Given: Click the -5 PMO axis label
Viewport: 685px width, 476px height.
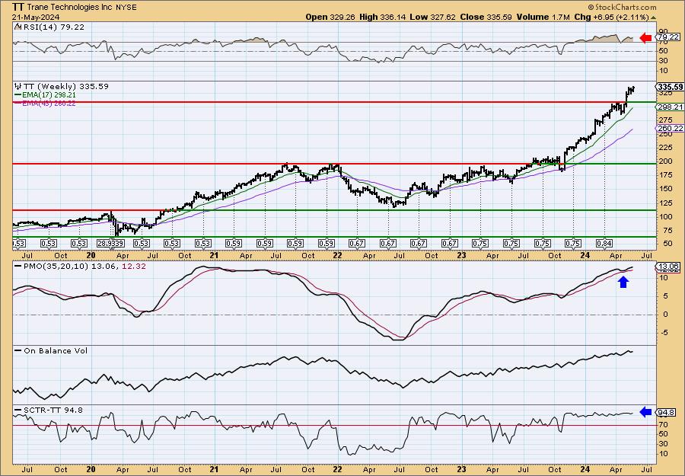Looking at the screenshot, I should click(664, 333).
